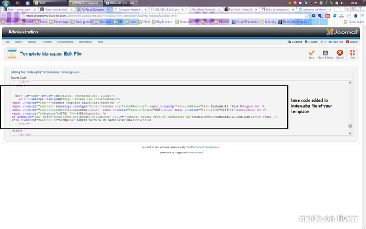Image resolution: width=366 pixels, height=229 pixels.
Task: Open Chrome menu hamburger icon
Action: pyautogui.click(x=362, y=16)
